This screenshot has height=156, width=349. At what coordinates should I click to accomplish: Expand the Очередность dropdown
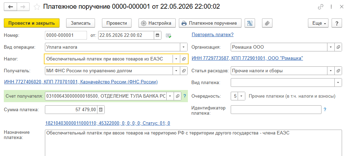click(x=242, y=96)
